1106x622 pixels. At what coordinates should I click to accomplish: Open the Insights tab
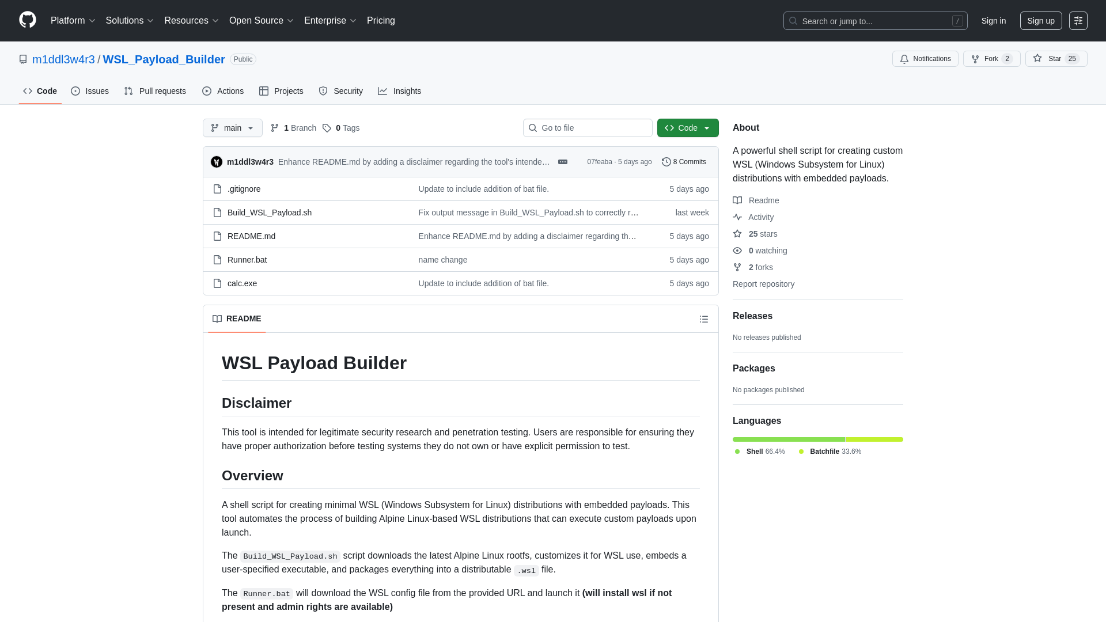pos(399,91)
